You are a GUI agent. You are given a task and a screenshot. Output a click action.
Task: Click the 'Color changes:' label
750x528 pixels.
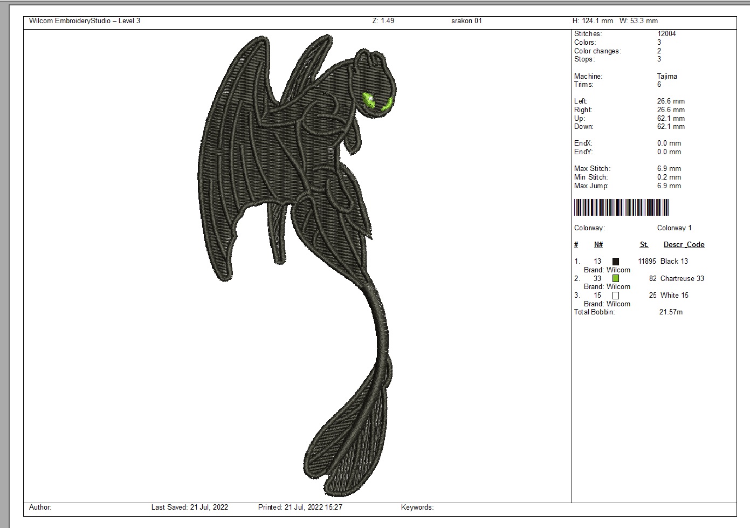[x=597, y=51]
